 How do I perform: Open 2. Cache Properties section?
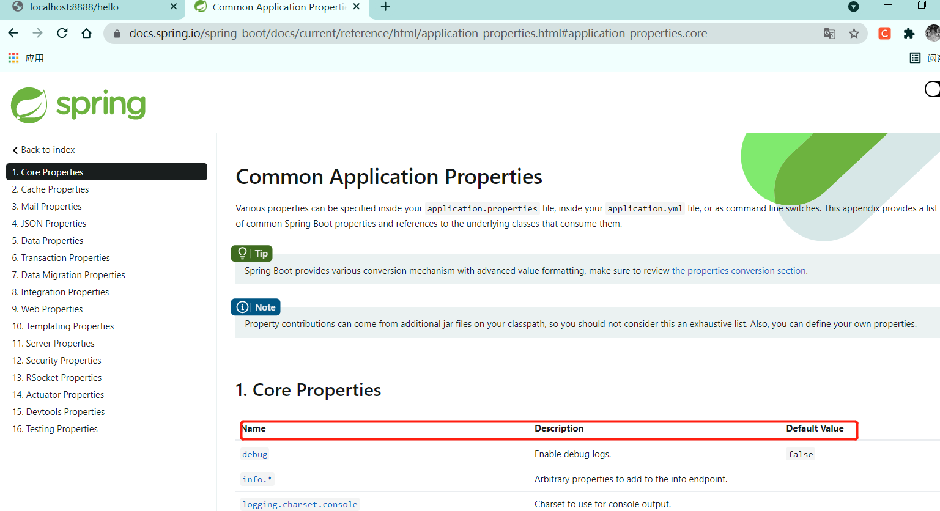pos(50,189)
